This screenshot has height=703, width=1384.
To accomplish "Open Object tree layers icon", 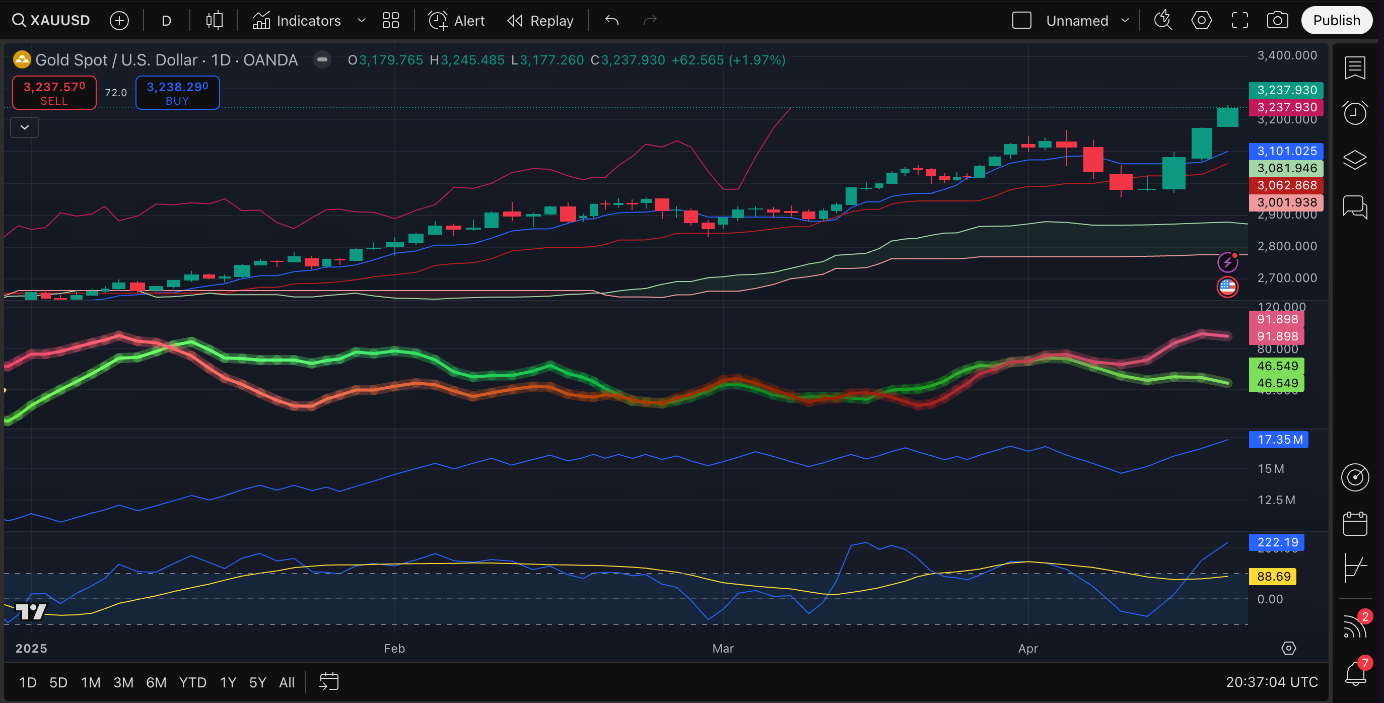I will pos(1355,160).
